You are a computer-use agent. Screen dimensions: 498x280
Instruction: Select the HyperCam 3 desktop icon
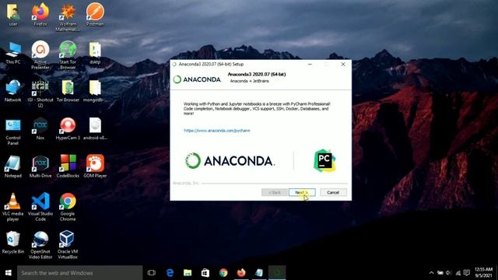coord(68,128)
